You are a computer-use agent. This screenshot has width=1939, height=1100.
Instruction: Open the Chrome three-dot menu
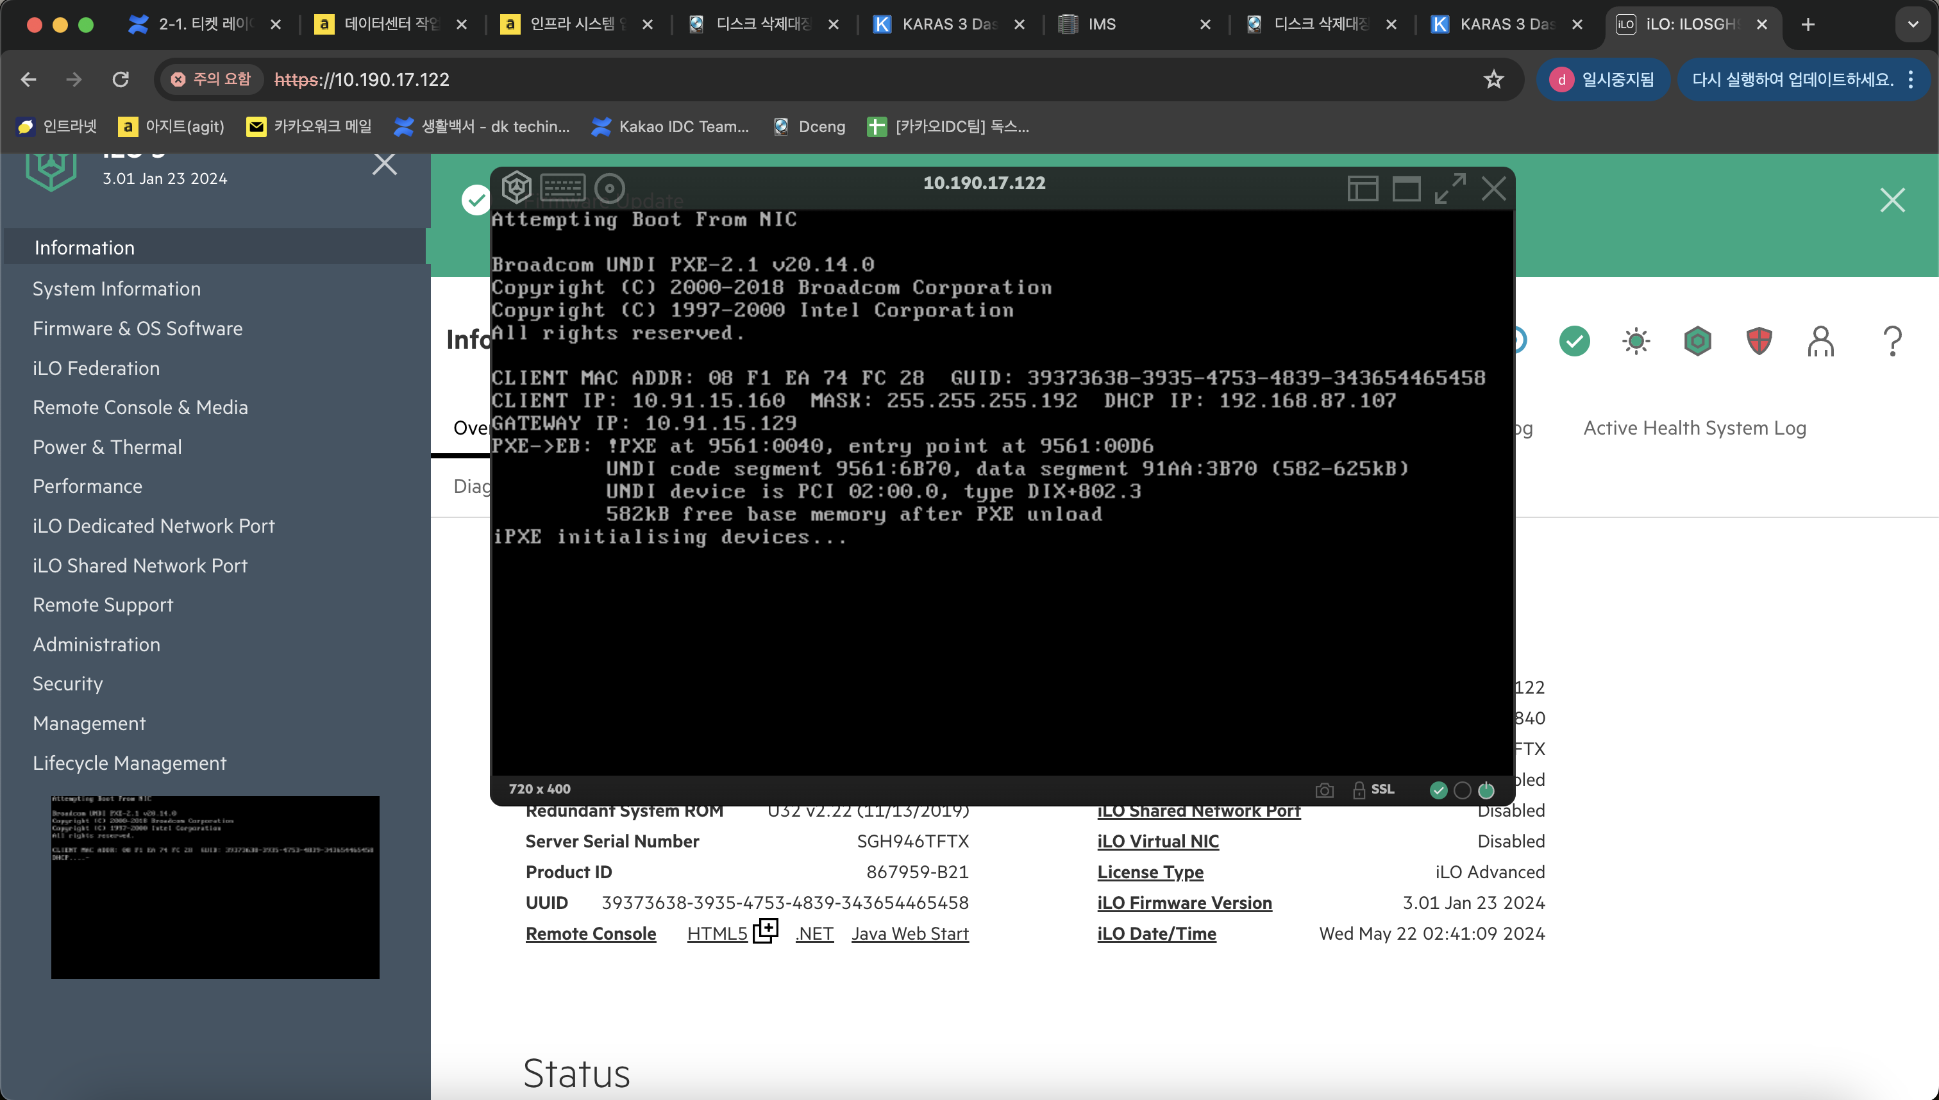pyautogui.click(x=1910, y=79)
